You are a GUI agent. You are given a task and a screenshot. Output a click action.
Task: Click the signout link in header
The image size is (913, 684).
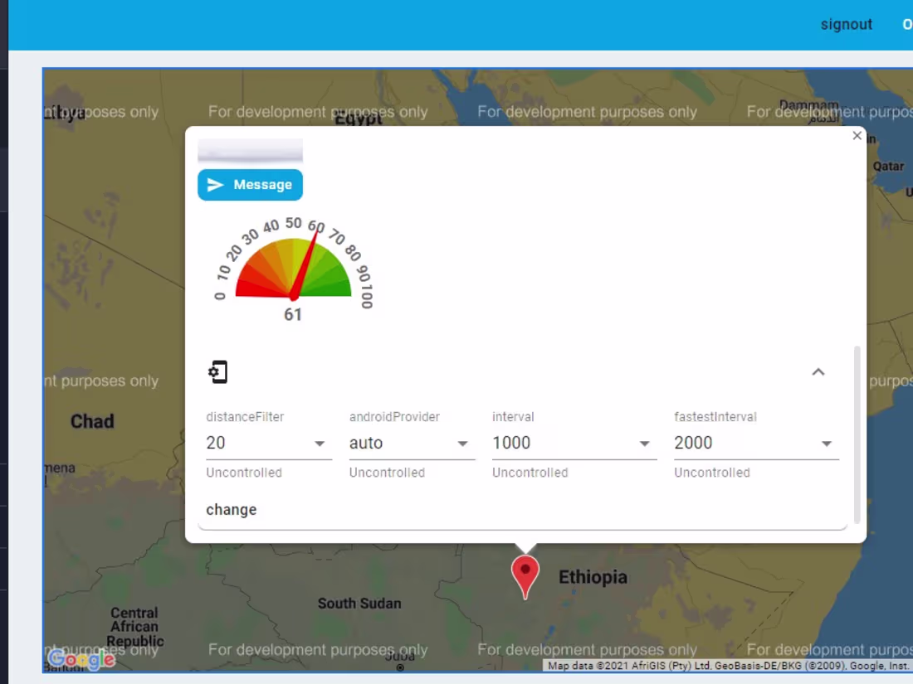point(846,24)
